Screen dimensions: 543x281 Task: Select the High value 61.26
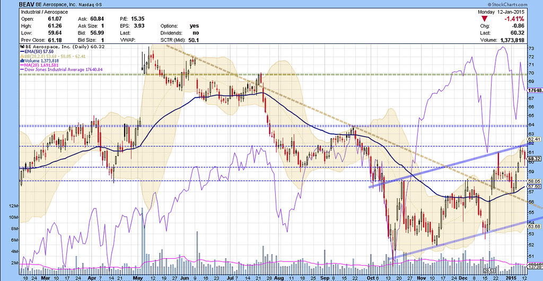[55, 26]
